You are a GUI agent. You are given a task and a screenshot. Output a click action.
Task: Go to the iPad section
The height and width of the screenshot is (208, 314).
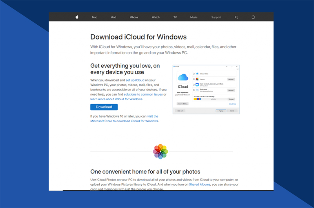pyautogui.click(x=113, y=17)
